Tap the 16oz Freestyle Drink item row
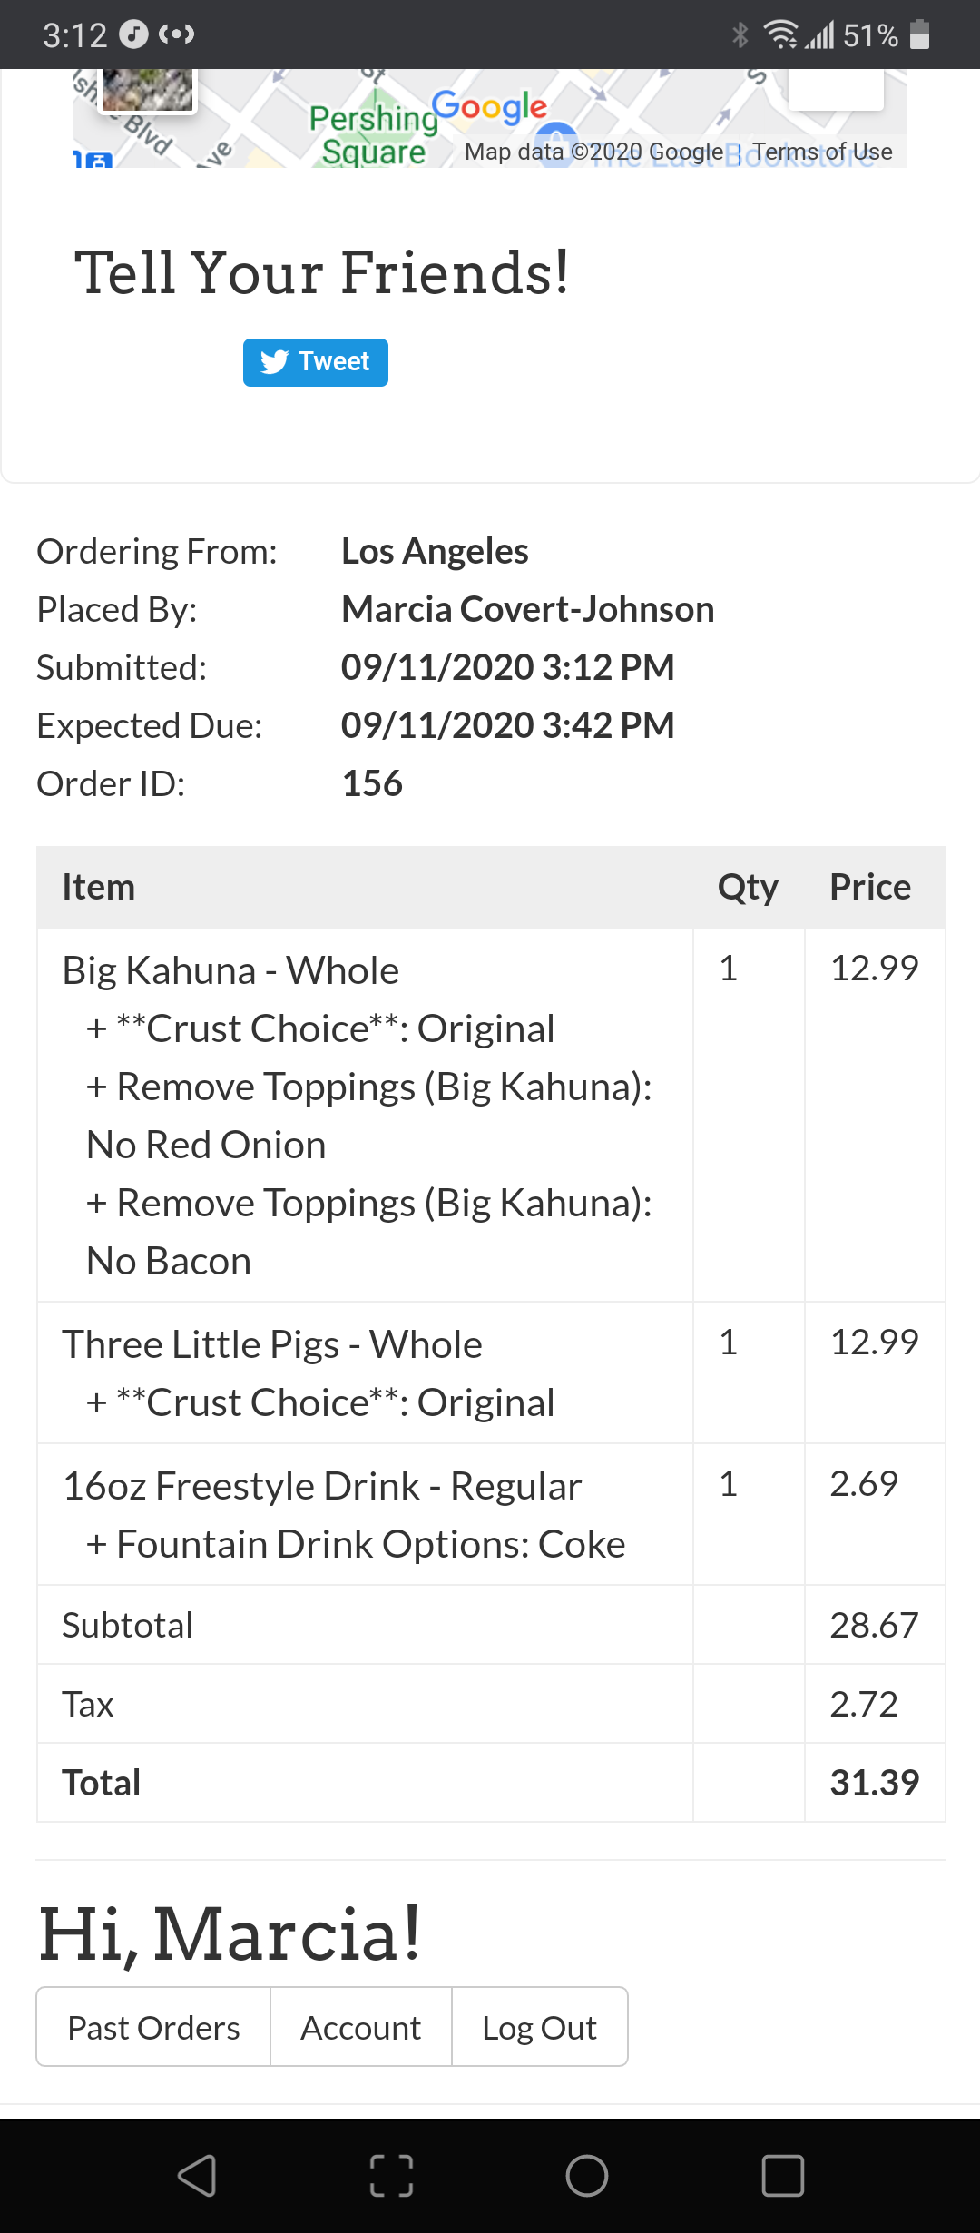The width and height of the screenshot is (980, 2233). pos(321,1486)
